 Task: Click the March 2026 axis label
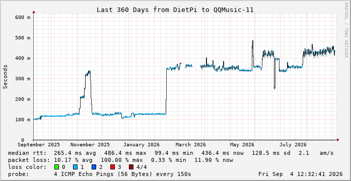pos(190,145)
